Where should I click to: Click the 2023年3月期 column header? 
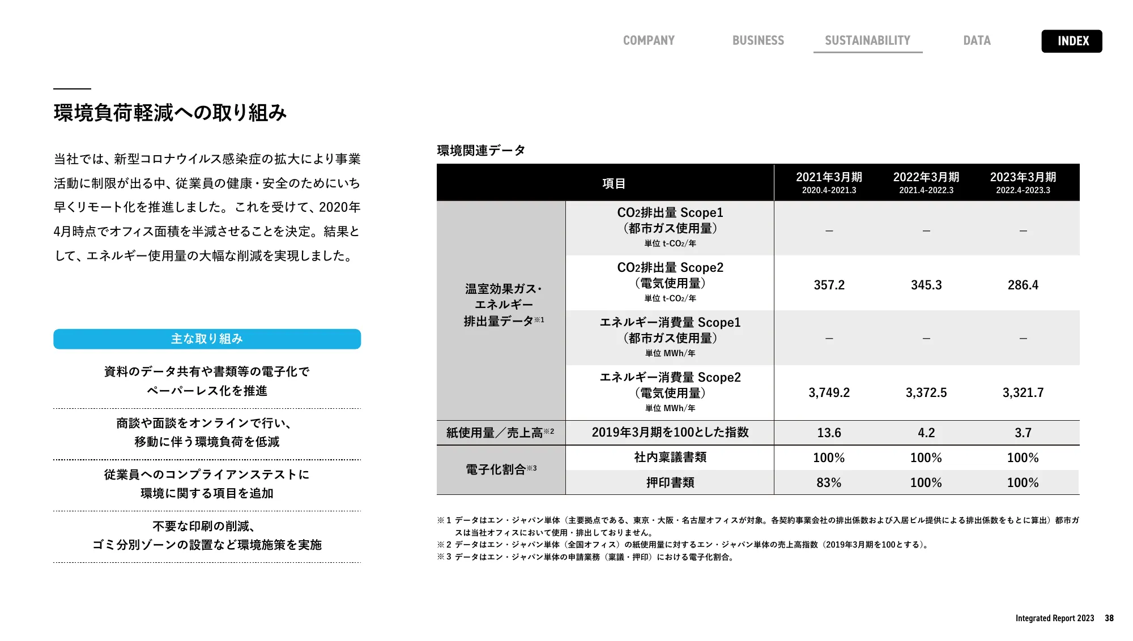[x=1023, y=182]
